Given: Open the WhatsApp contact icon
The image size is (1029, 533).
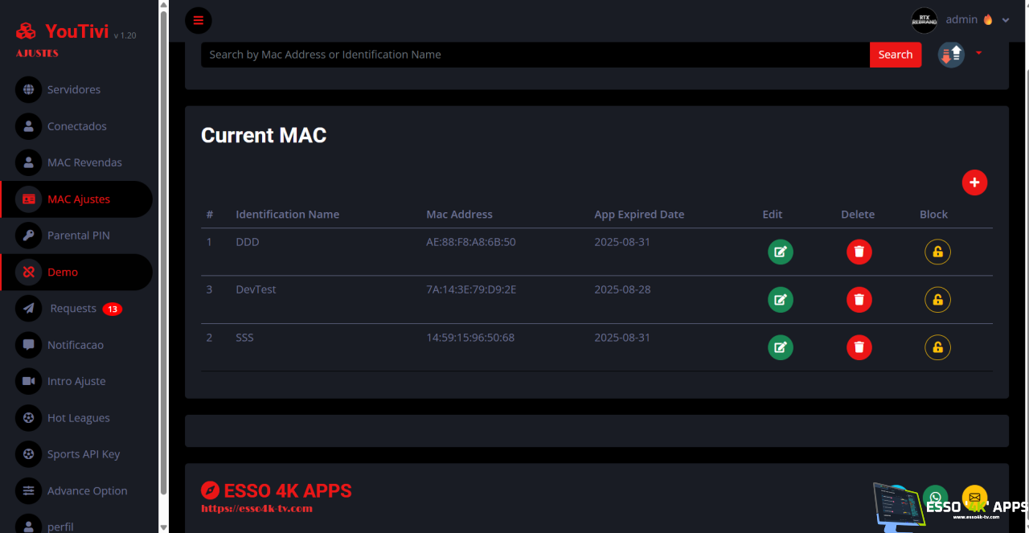Looking at the screenshot, I should [x=935, y=498].
